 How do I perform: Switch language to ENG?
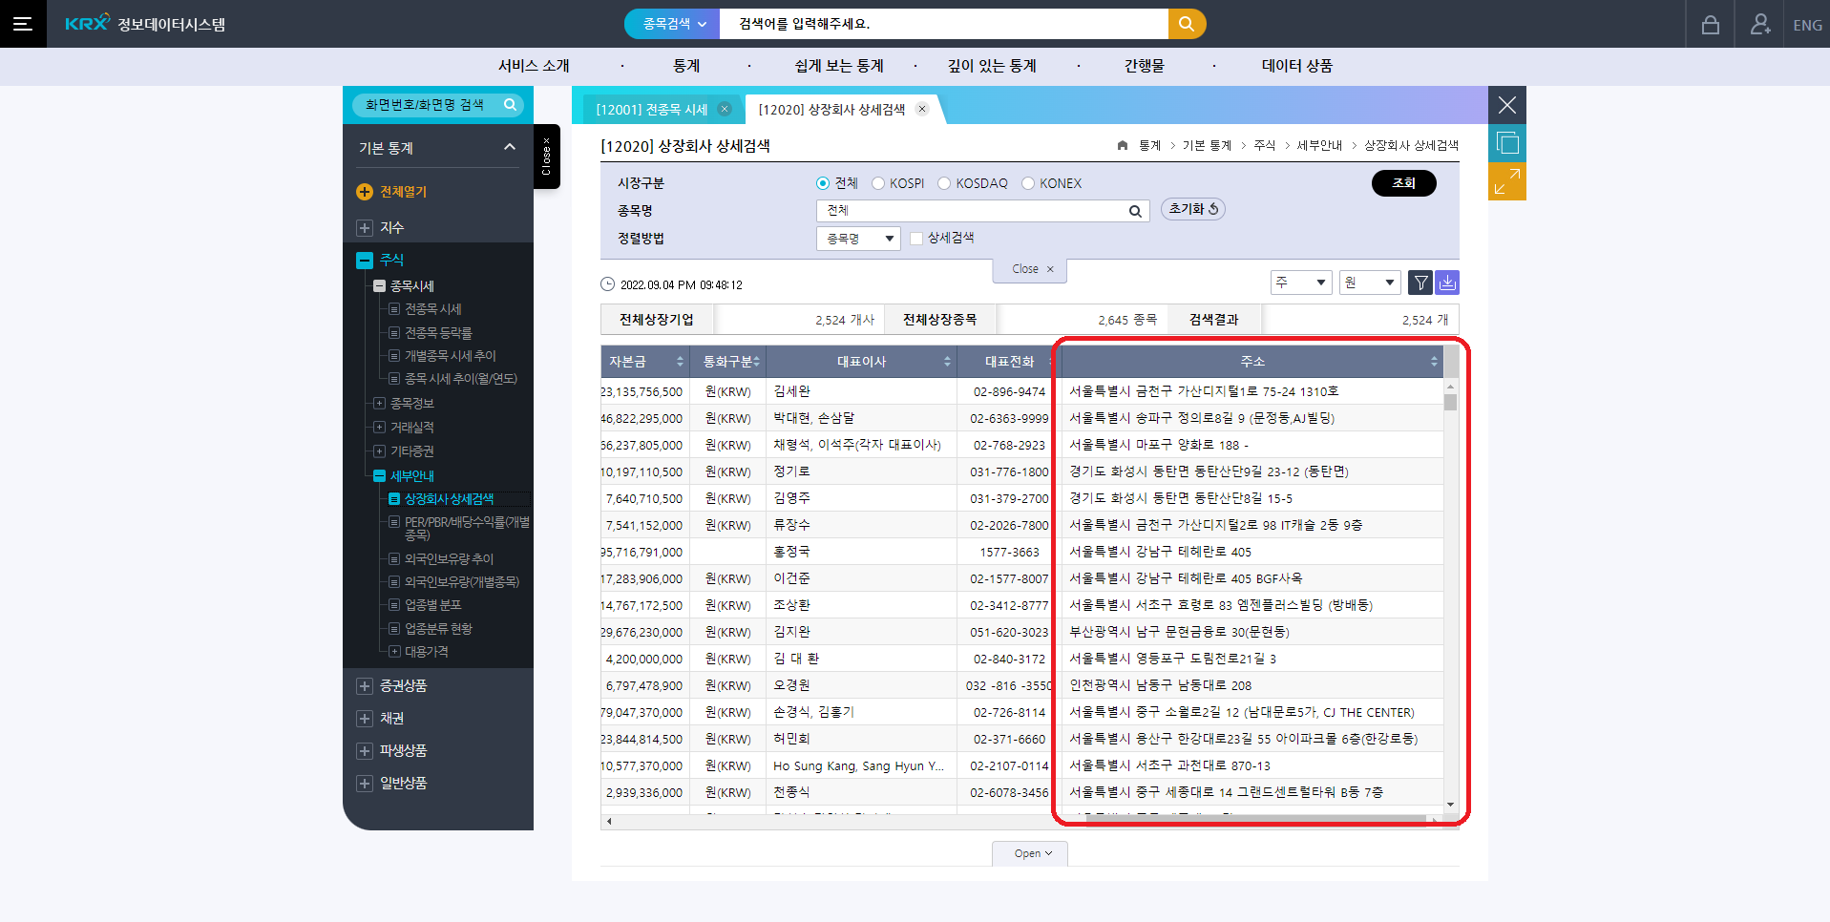point(1807,25)
